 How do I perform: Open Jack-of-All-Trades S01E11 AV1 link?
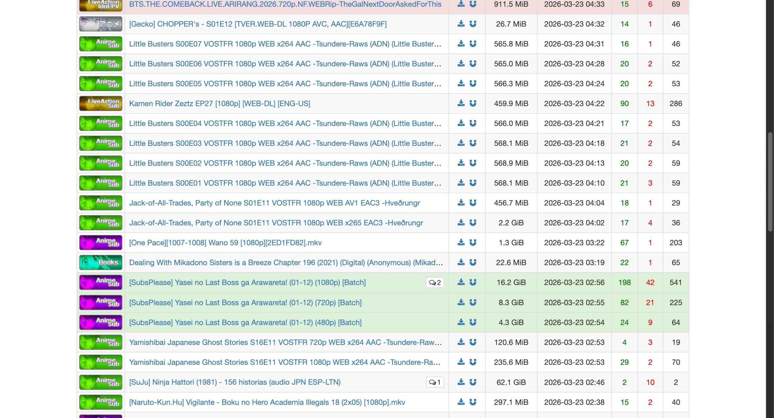point(275,203)
